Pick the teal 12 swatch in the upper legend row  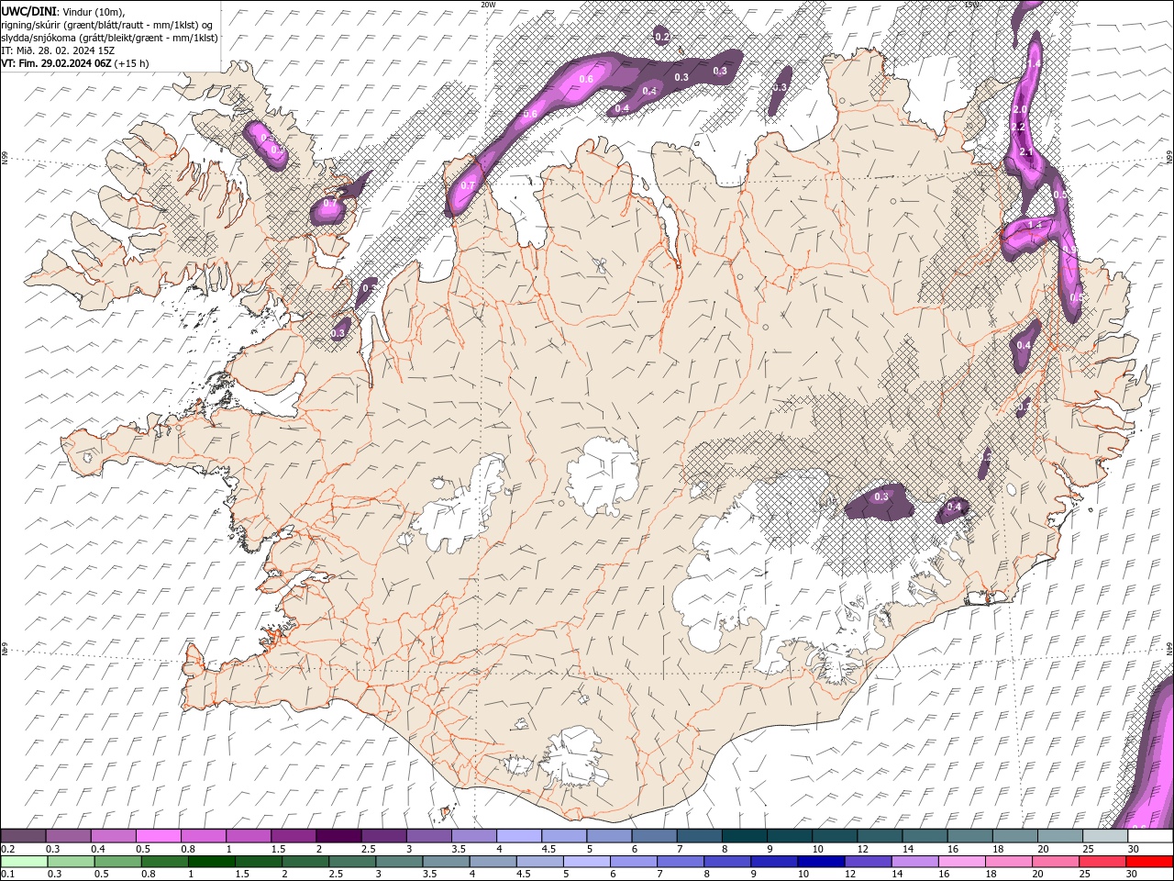click(x=880, y=836)
